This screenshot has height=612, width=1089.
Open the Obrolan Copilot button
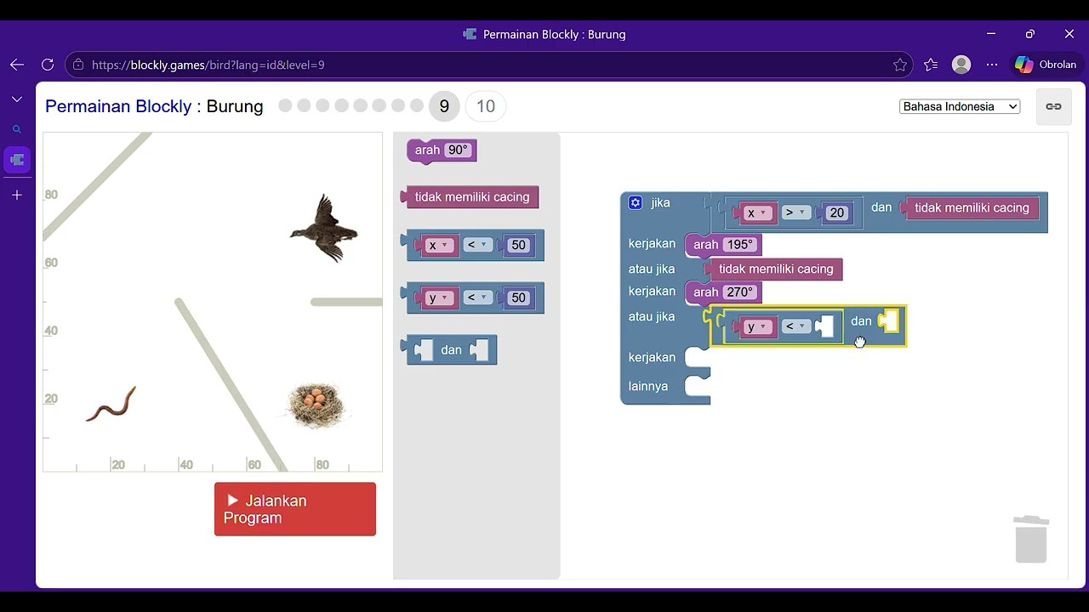coord(1046,65)
